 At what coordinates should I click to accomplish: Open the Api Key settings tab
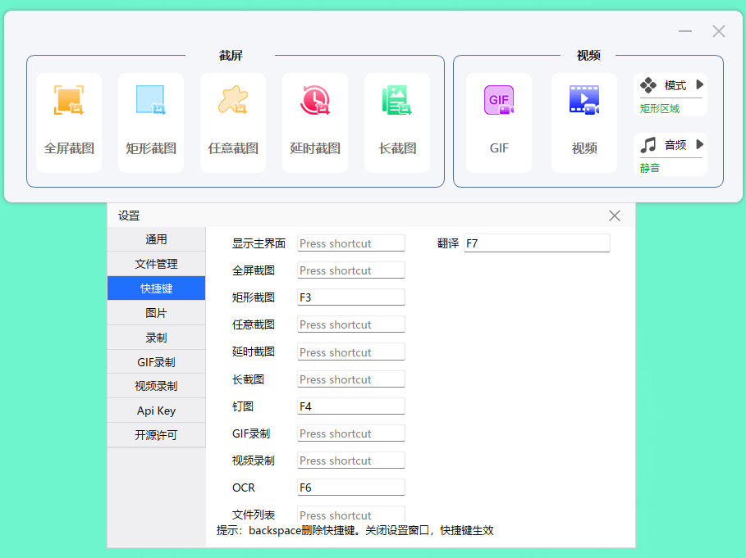click(156, 411)
